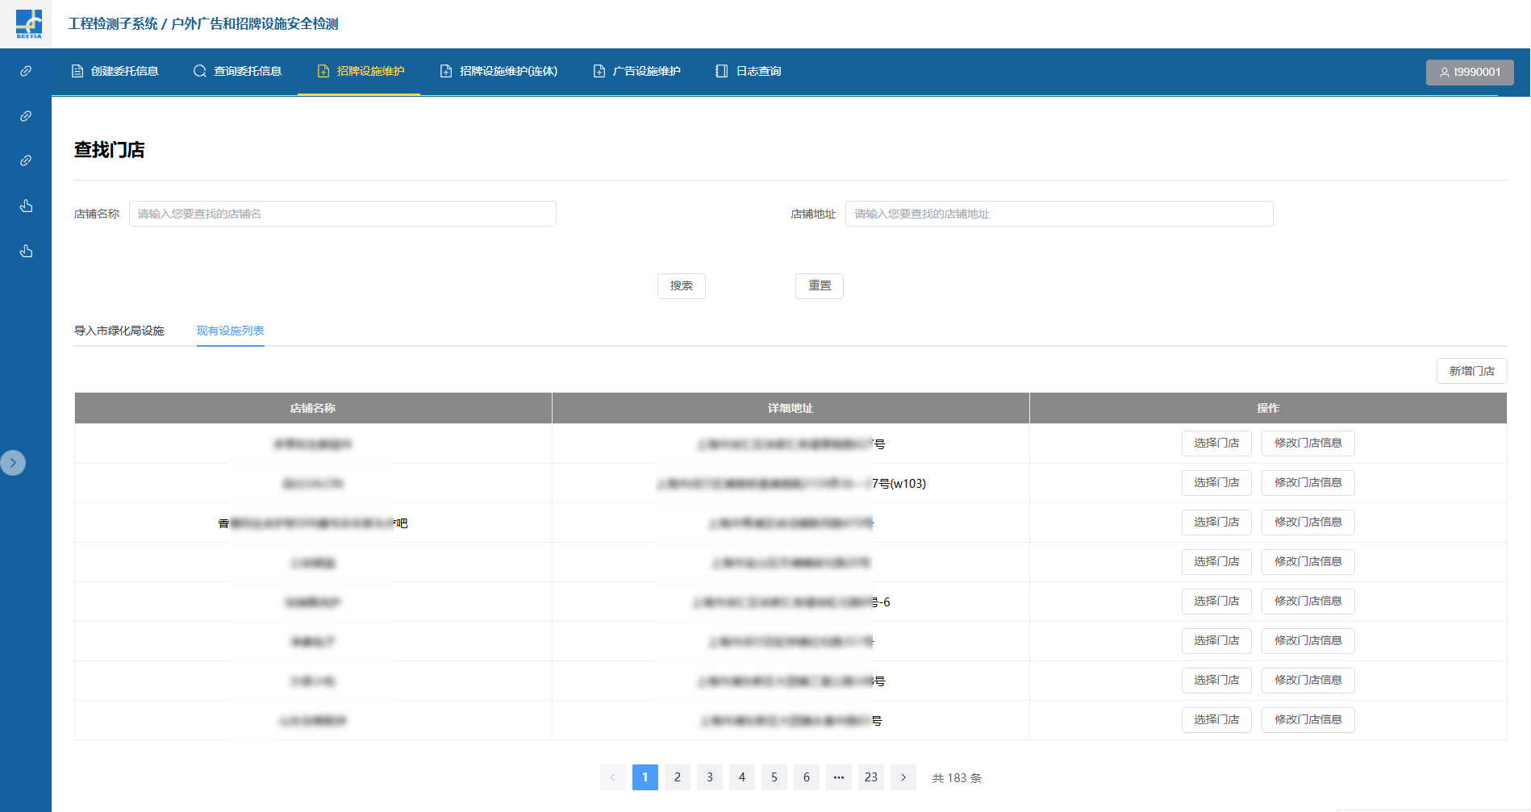Click the 搜索 button
This screenshot has width=1531, height=812.
[x=681, y=286]
